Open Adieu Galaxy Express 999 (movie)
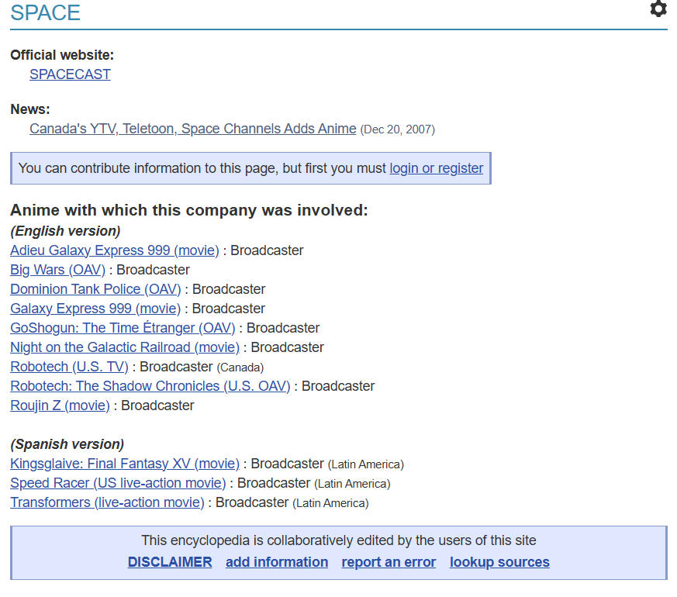Screen dimensions: 677x597 pyautogui.click(x=115, y=250)
